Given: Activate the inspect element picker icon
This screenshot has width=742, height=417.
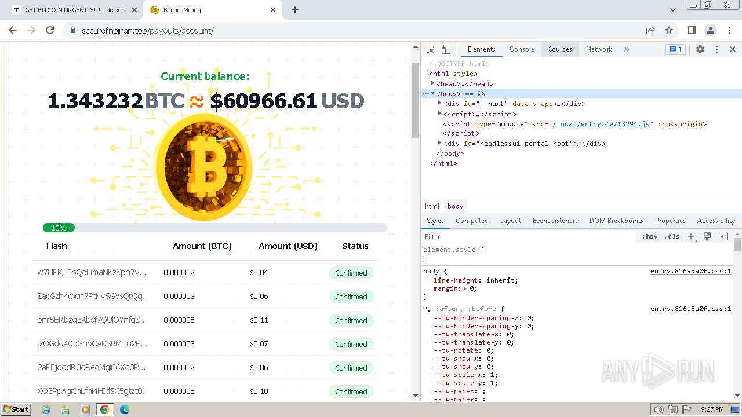Looking at the screenshot, I should [430, 49].
